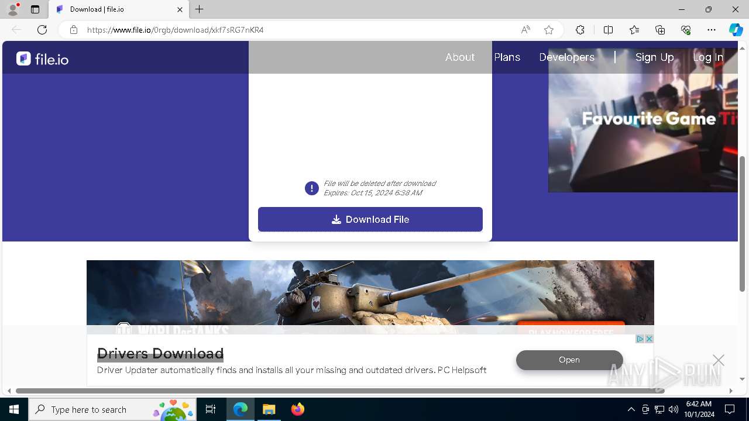Viewport: 749px width, 421px height.
Task: Click the vertical scrollbar thumb
Action: point(743,224)
